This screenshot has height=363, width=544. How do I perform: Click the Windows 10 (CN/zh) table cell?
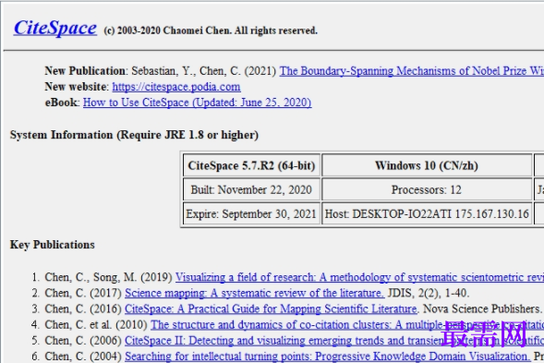(427, 166)
